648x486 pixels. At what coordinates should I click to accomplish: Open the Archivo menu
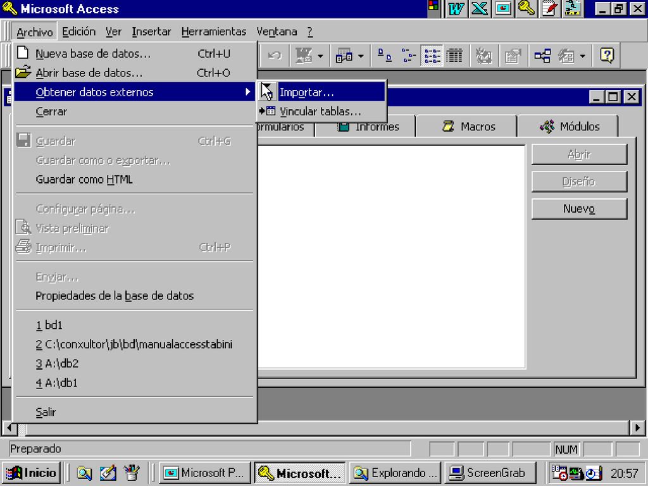click(35, 32)
